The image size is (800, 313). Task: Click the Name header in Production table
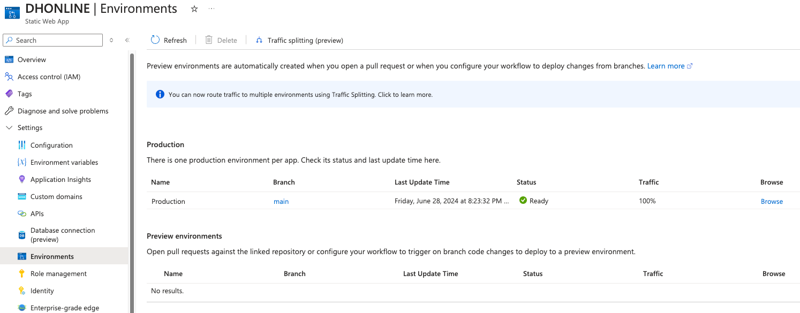tap(160, 182)
